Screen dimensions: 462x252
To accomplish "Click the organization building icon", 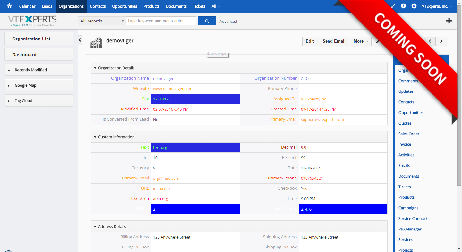I will pos(96,42).
